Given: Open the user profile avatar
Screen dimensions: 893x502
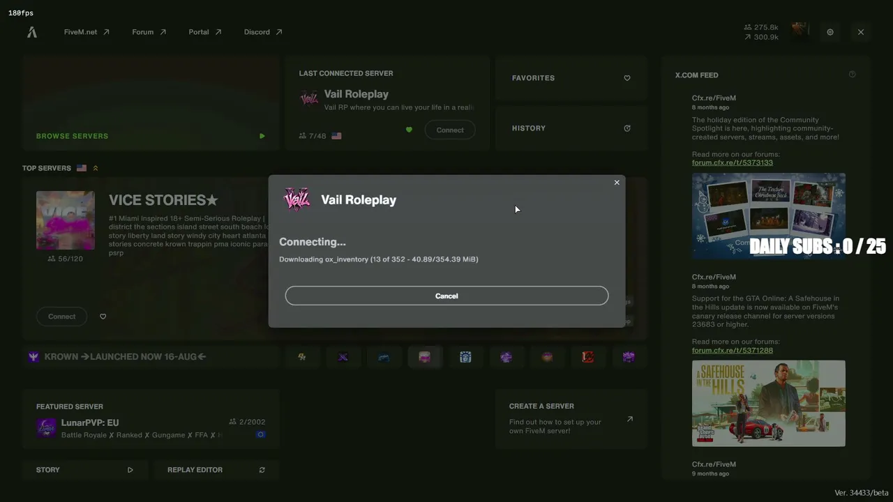Looking at the screenshot, I should coord(800,31).
